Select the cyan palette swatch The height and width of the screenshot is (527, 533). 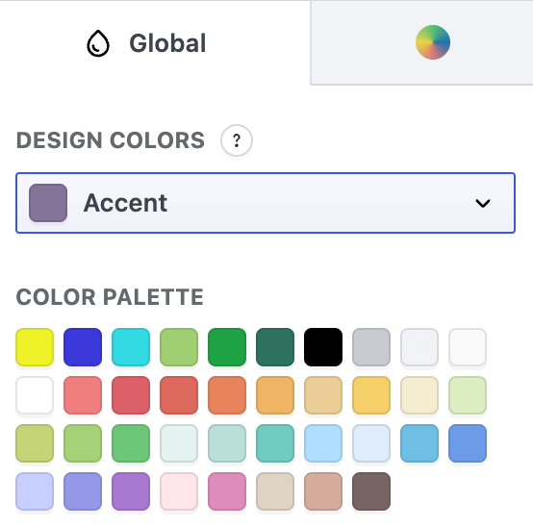pyautogui.click(x=131, y=347)
